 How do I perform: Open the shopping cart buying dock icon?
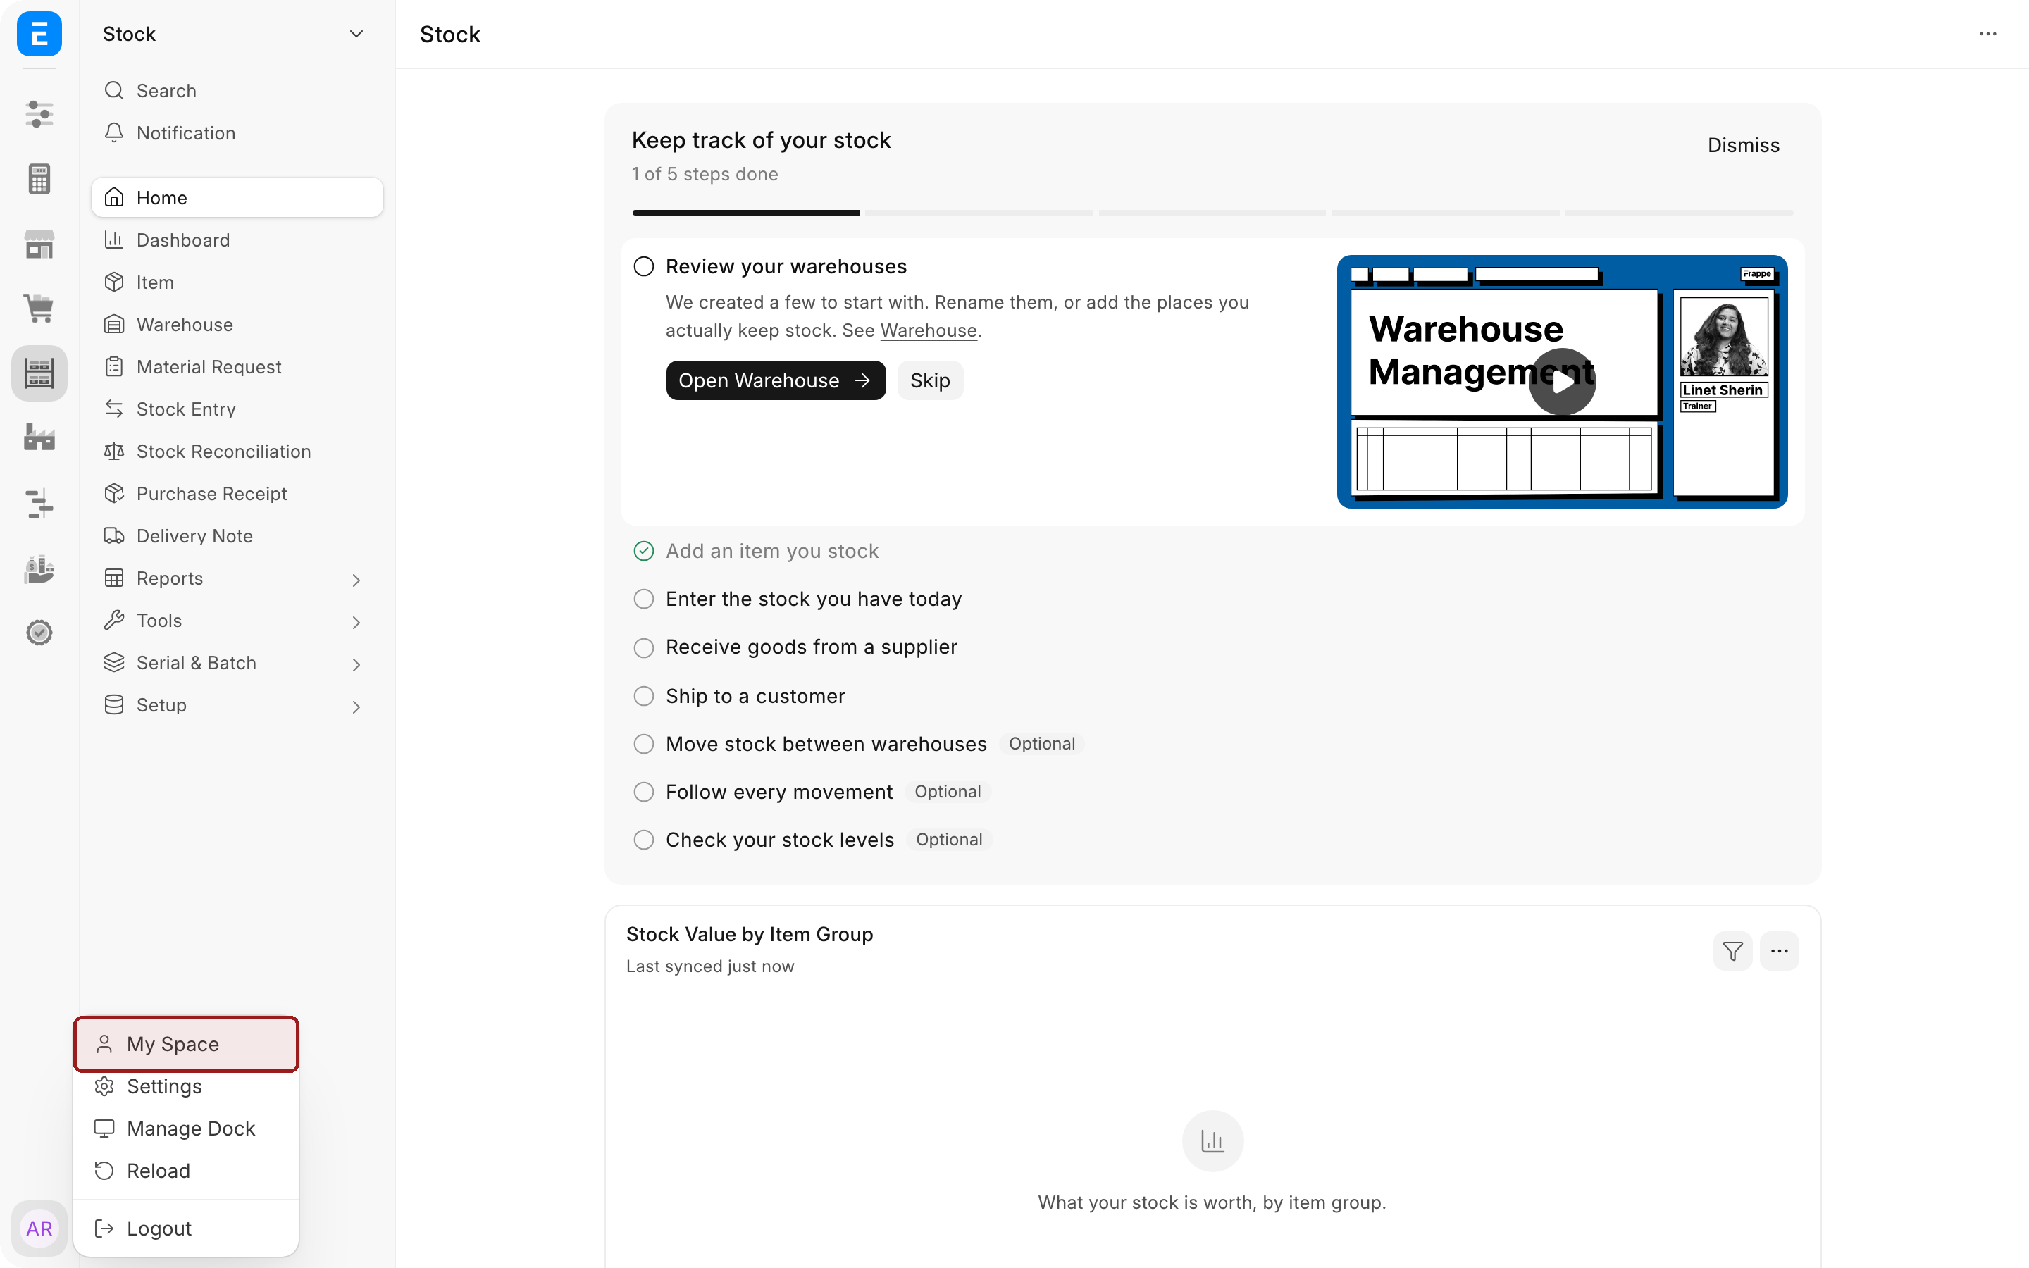pos(39,308)
